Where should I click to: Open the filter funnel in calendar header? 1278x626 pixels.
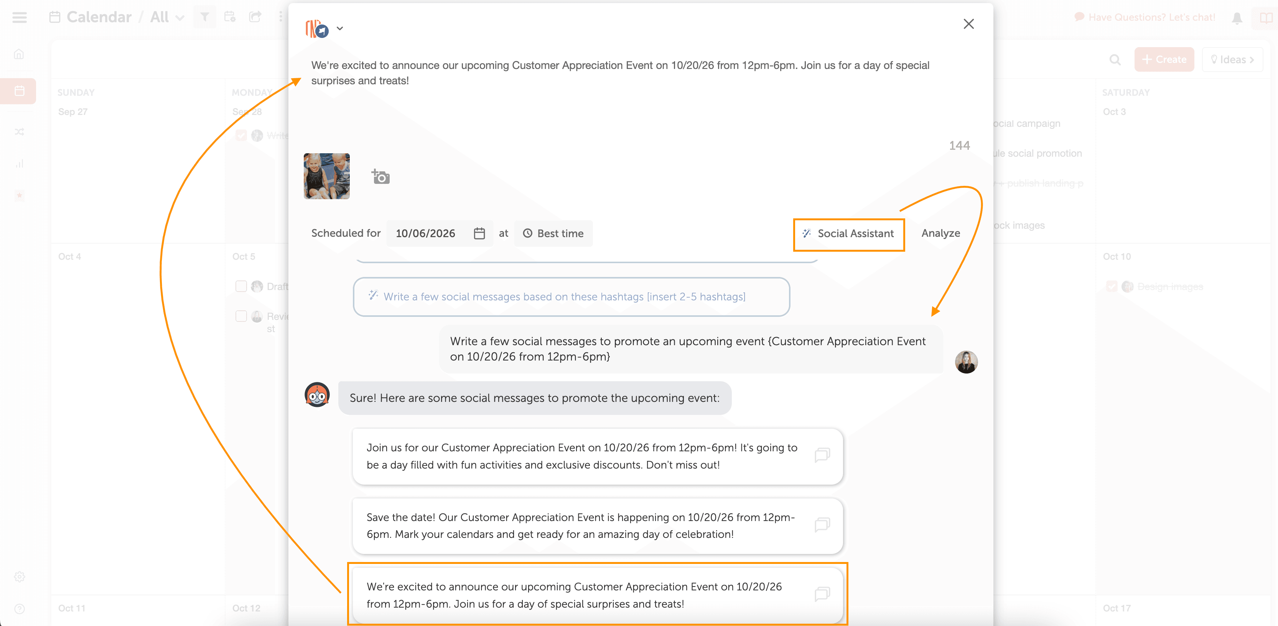pos(204,17)
